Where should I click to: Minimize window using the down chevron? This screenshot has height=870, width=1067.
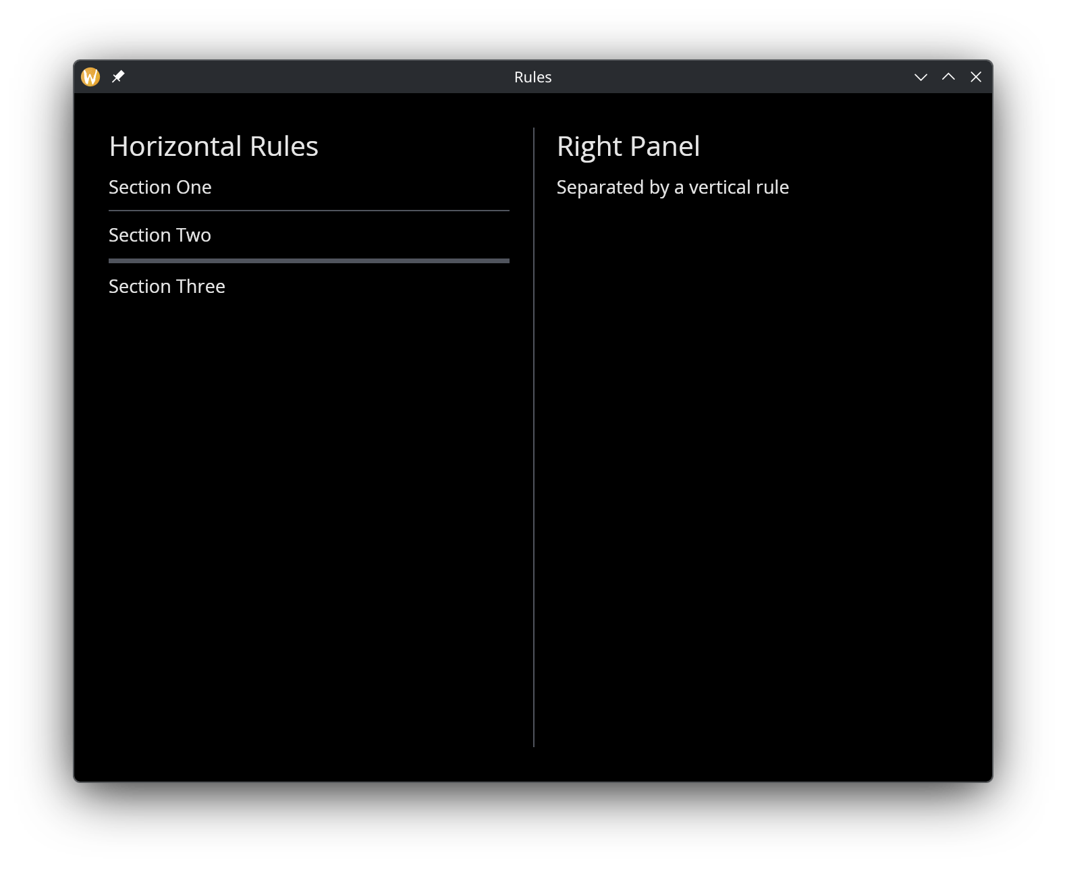(921, 77)
